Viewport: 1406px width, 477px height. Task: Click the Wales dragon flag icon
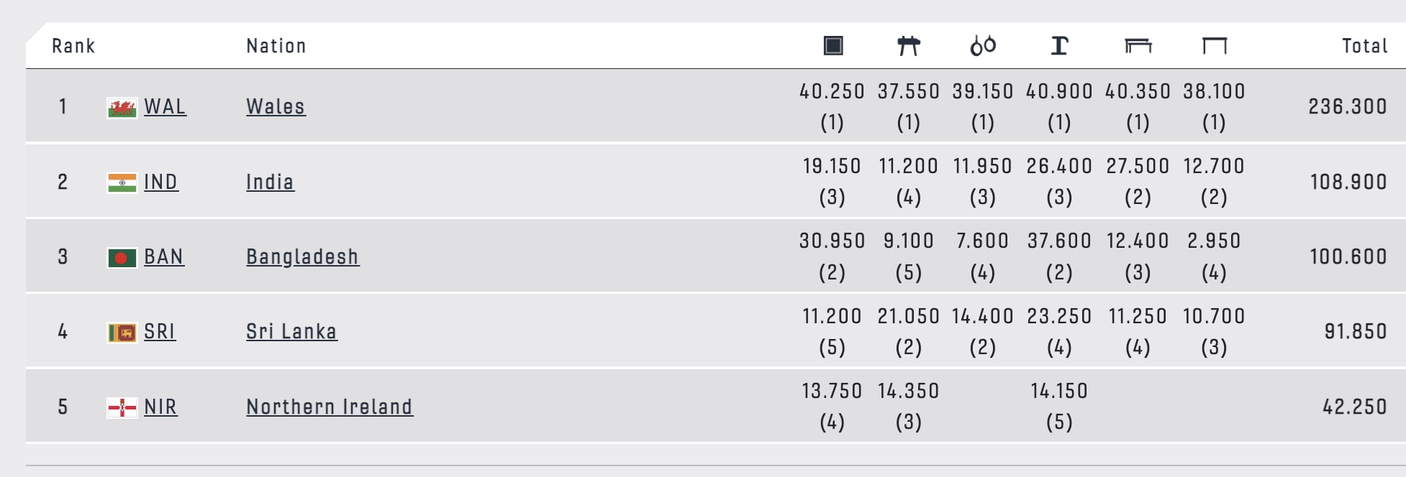[x=122, y=108]
